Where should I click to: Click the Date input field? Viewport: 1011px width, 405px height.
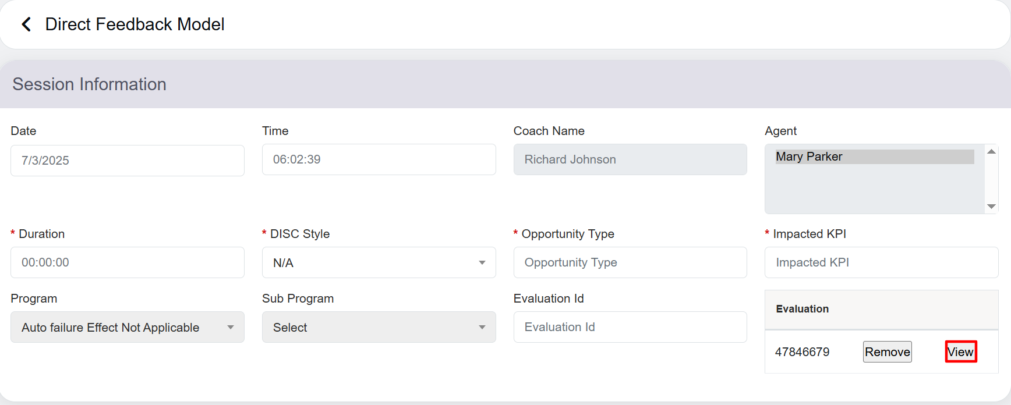pyautogui.click(x=127, y=161)
